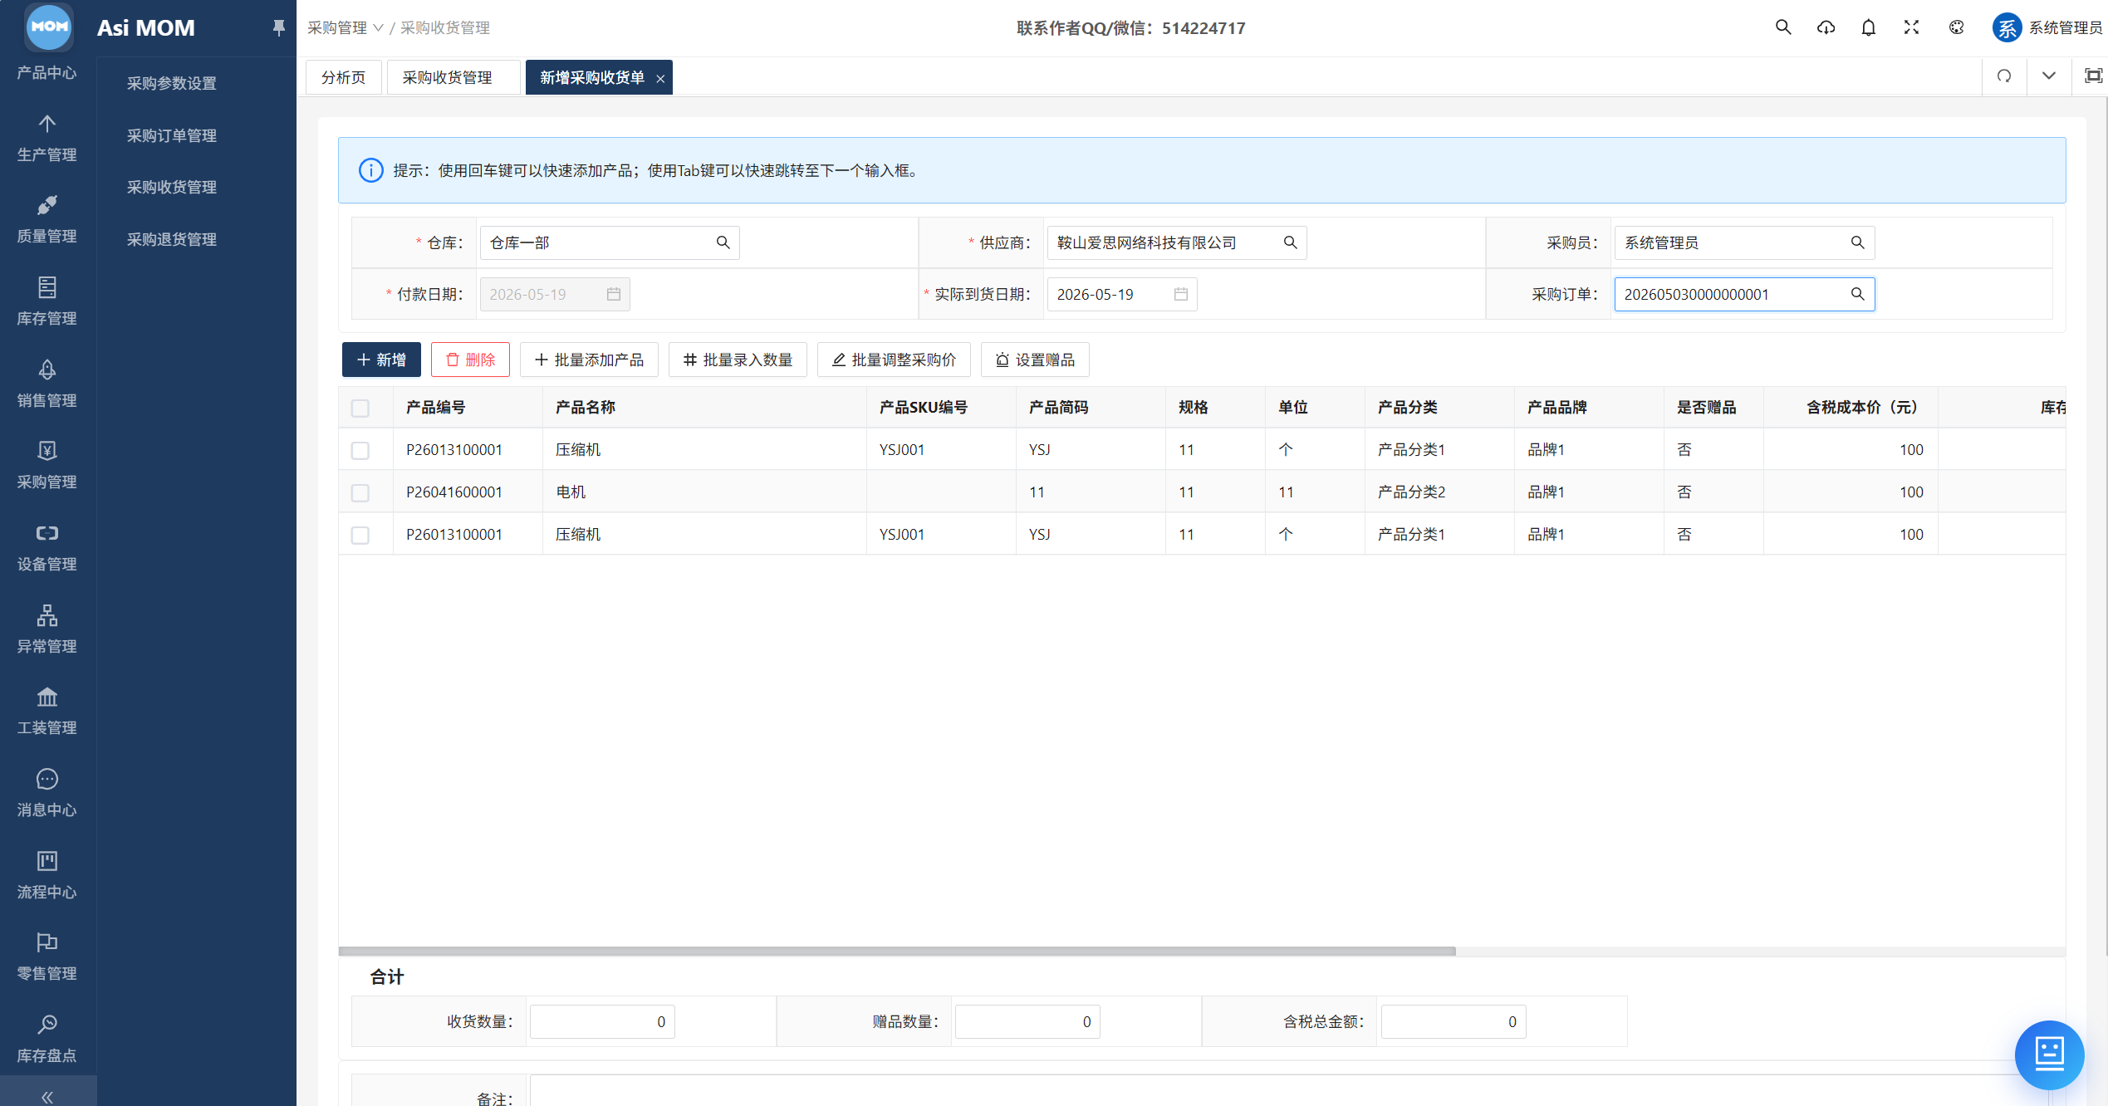Close the 新增采购收货单 tab

point(660,79)
